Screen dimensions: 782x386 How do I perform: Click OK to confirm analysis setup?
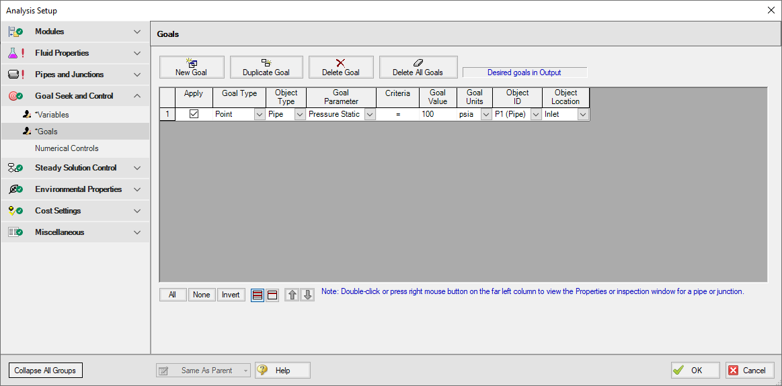695,371
